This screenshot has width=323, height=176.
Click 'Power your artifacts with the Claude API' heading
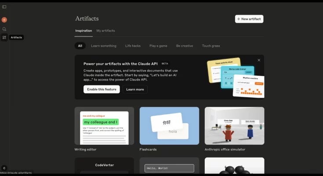pos(120,64)
